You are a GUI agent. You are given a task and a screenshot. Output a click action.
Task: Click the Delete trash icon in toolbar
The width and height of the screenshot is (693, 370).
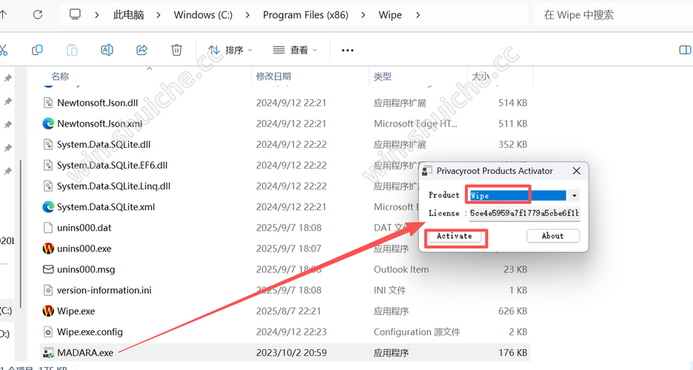pos(176,50)
